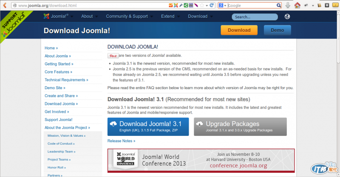The image size is (340, 177).
Task: Open the Getting Started sidebar link
Action: coord(59,64)
